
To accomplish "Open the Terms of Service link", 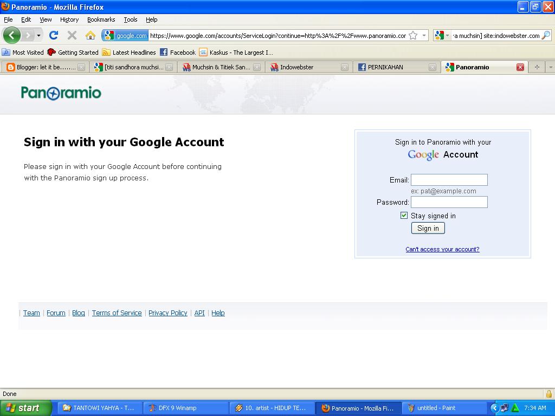I will click(x=117, y=313).
